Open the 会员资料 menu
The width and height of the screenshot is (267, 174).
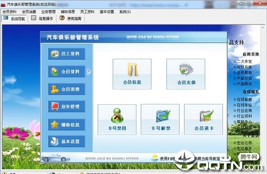9,12
